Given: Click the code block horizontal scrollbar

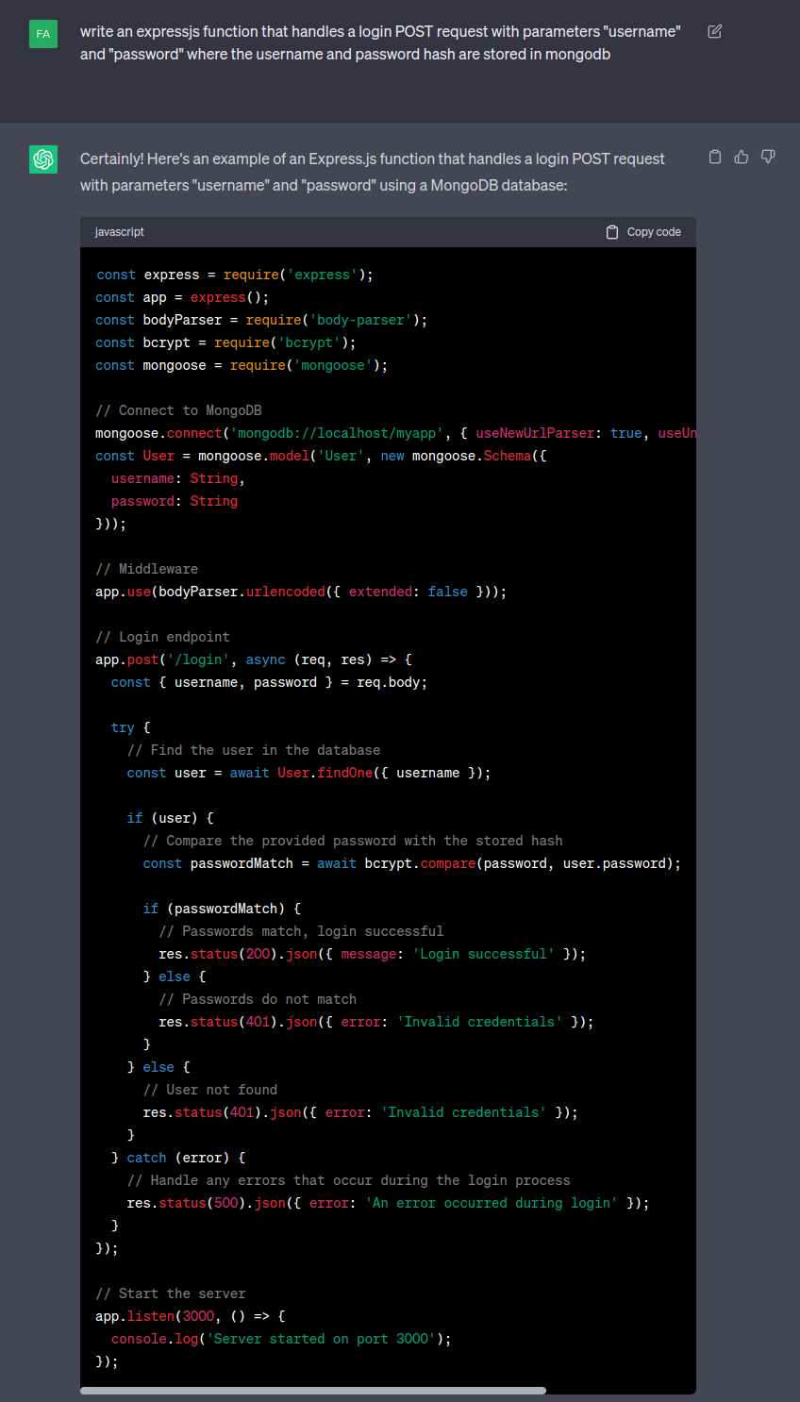Looking at the screenshot, I should click(313, 1390).
